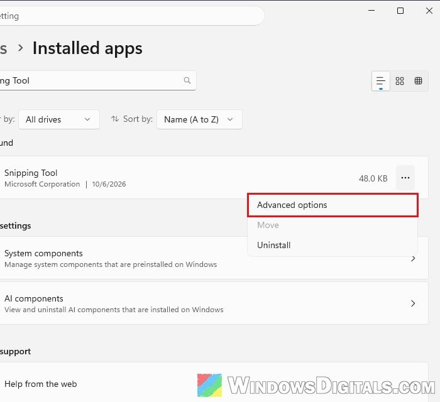Click the 48.0 KB size value

click(373, 178)
